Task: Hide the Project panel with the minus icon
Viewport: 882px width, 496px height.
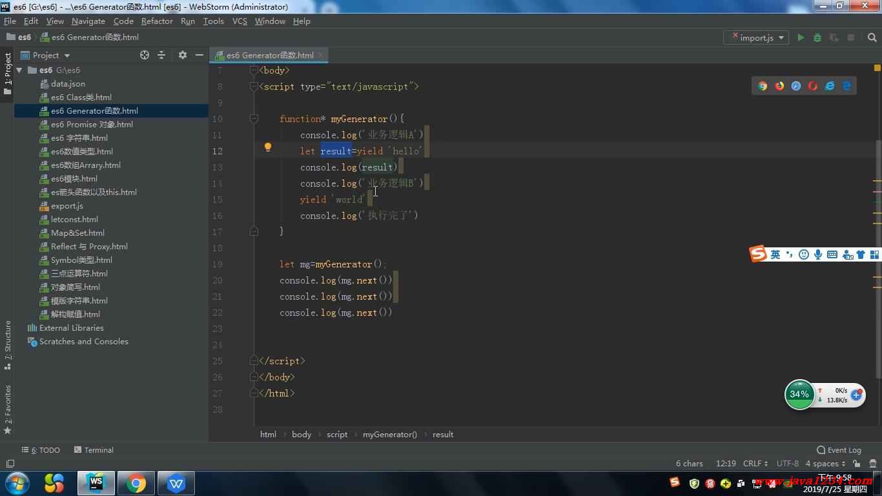Action: (x=200, y=55)
